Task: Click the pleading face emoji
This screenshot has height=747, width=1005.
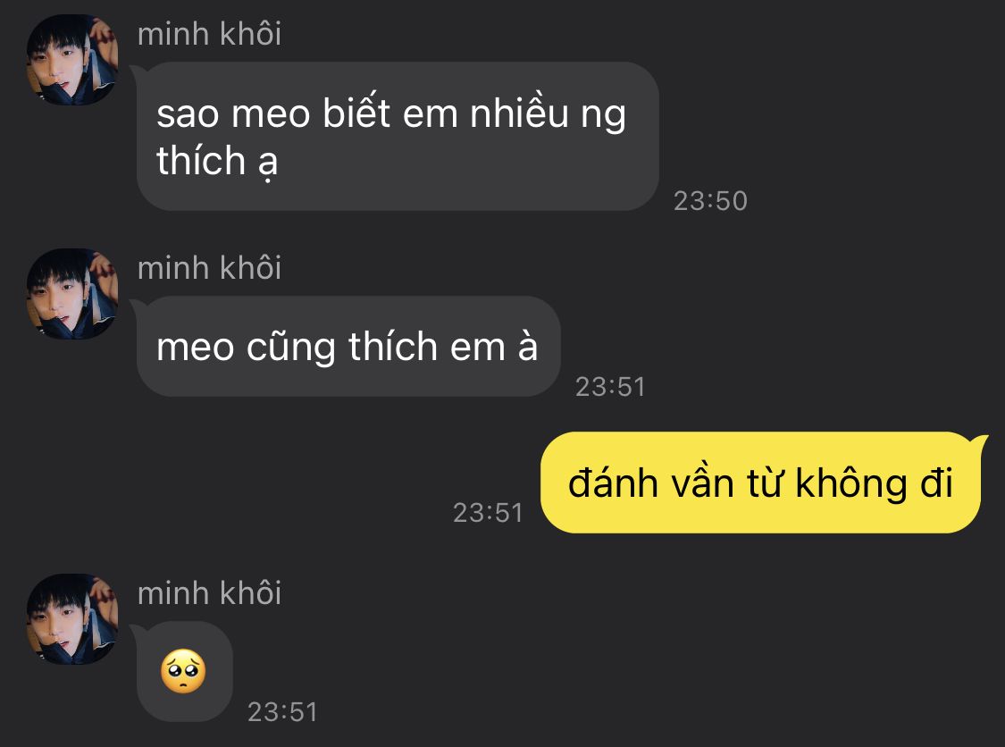Action: pos(183,671)
